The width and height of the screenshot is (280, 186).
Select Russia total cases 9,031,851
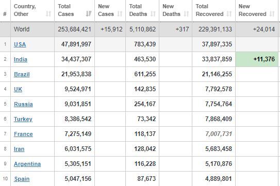tap(78, 104)
